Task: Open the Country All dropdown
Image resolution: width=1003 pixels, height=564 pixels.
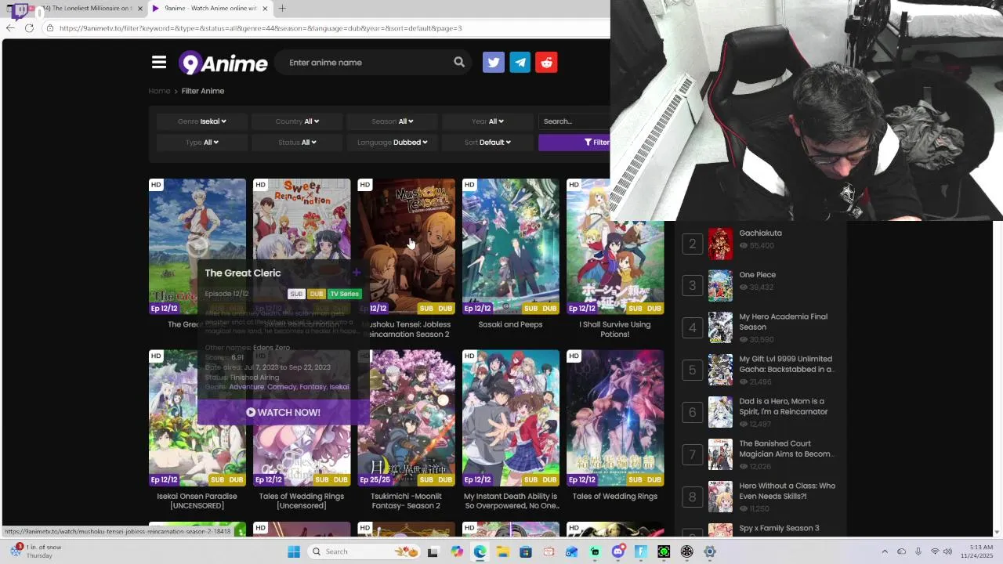Action: pos(297,121)
